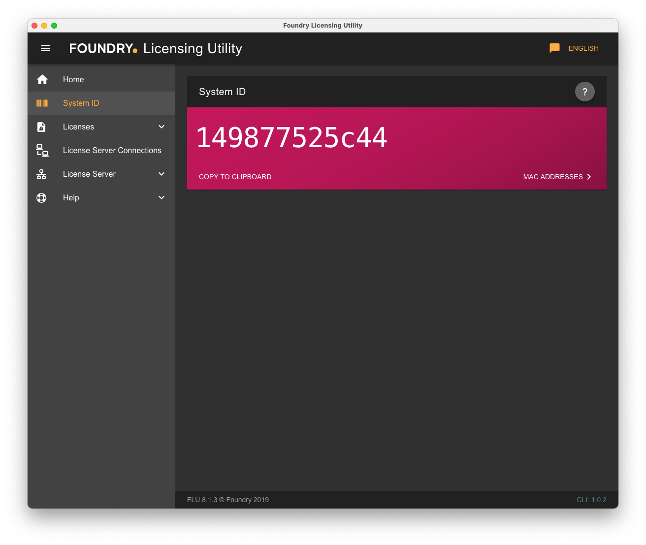646x545 pixels.
Task: Click COPY TO CLIPBOARD
Action: [x=235, y=177]
